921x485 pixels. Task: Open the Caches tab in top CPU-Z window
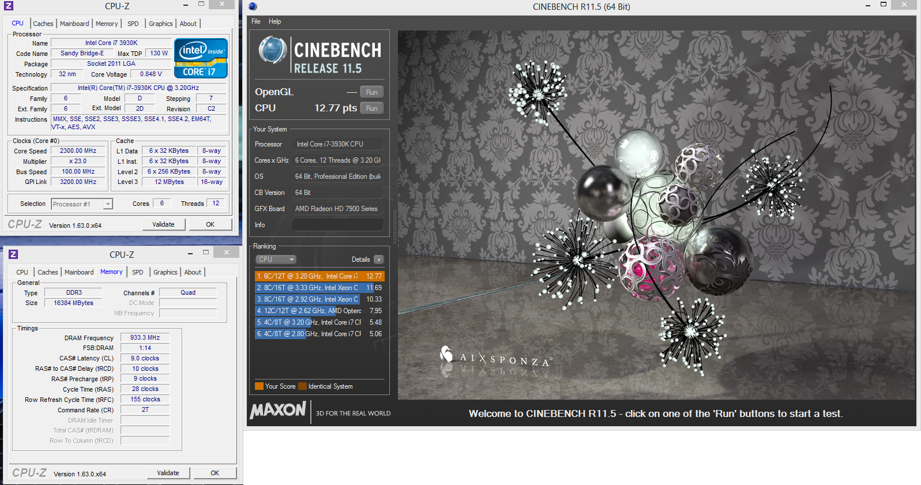(x=43, y=24)
